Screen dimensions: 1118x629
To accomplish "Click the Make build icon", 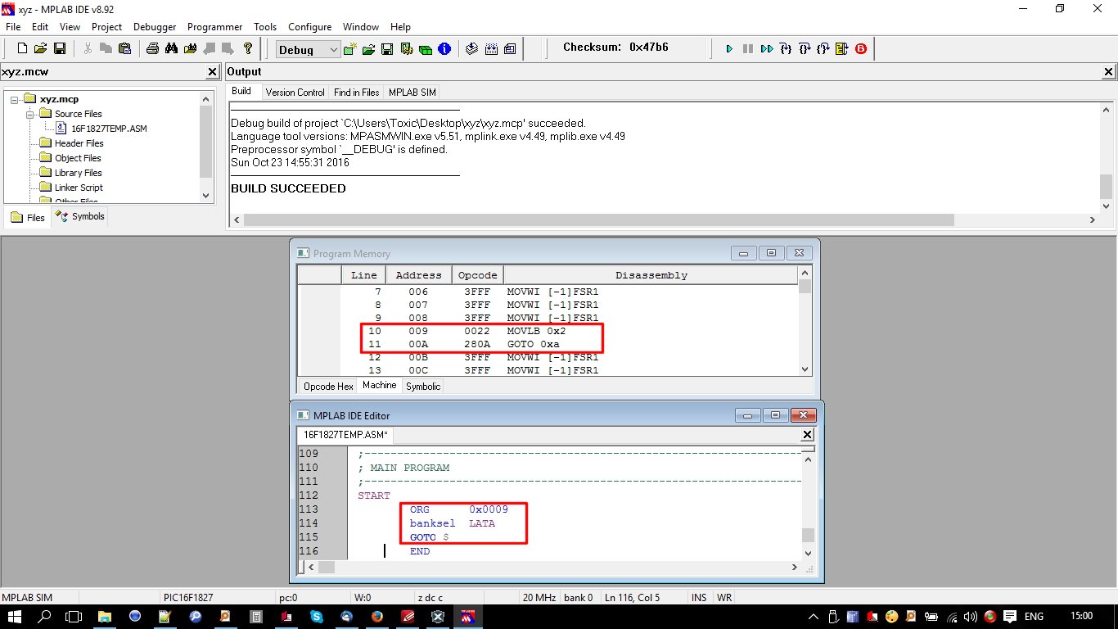I will [x=472, y=49].
